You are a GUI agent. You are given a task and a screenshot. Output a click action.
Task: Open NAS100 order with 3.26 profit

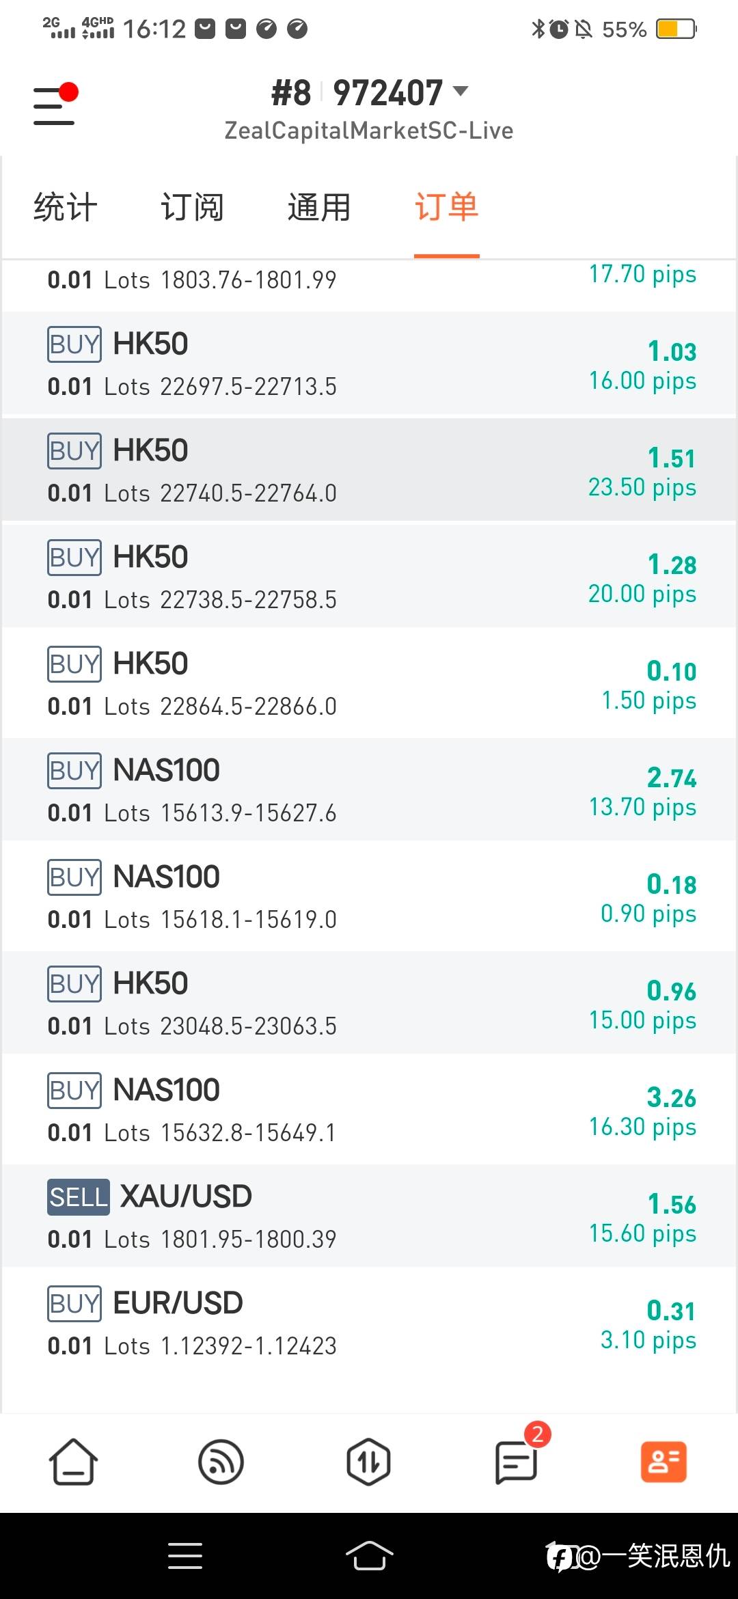tap(369, 1110)
